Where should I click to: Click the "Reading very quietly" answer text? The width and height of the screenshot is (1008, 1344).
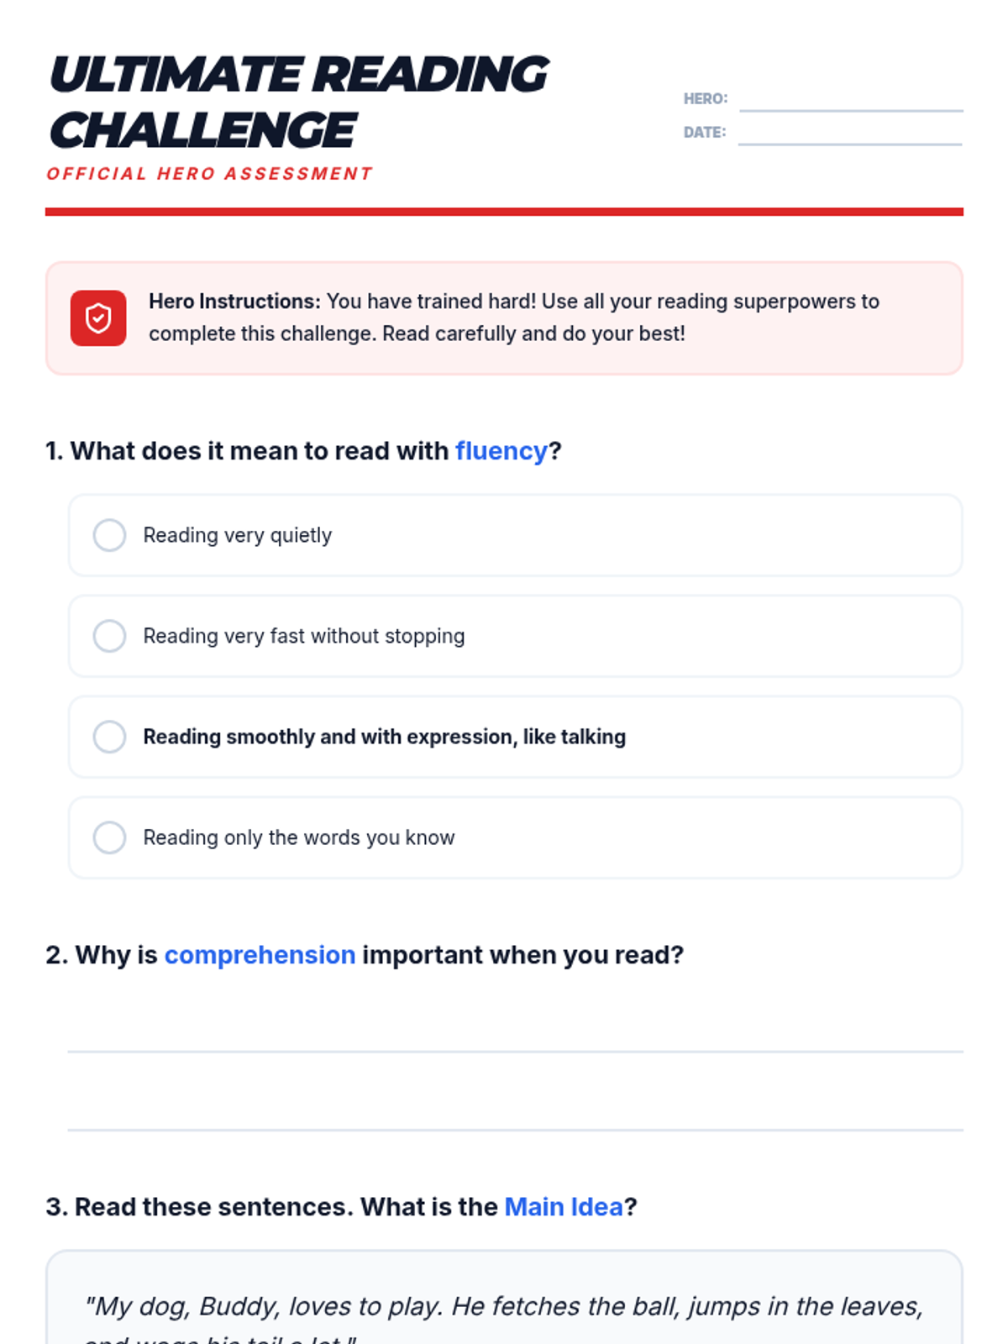238,535
